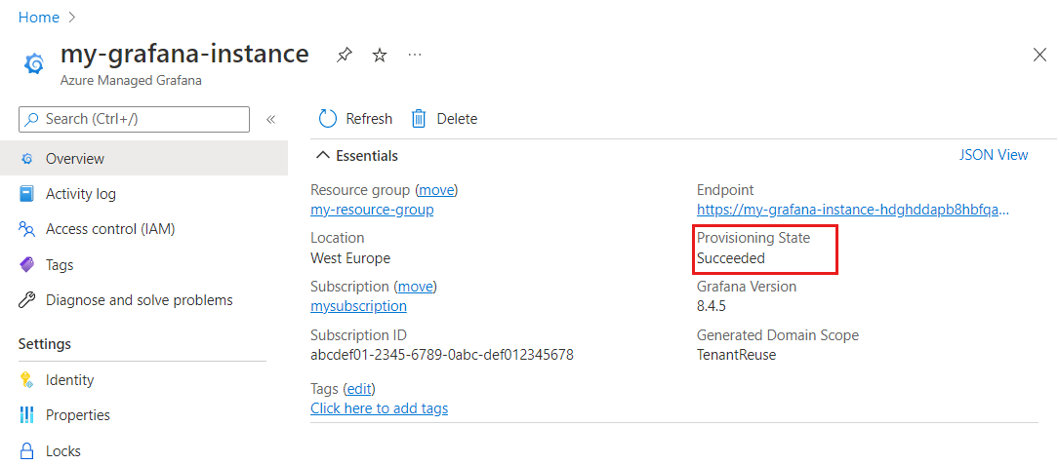Open Diagnose and solve problems
The height and width of the screenshot is (465, 1059).
point(140,300)
